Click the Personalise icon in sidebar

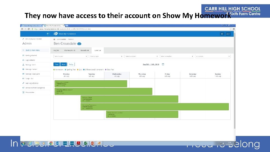point(23,92)
